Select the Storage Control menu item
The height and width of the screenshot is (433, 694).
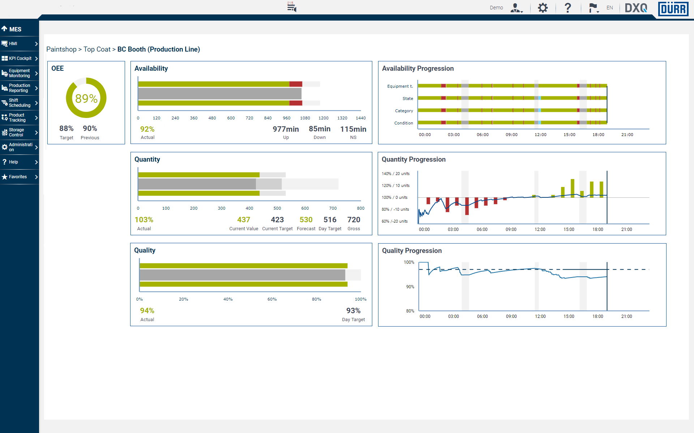coord(20,132)
